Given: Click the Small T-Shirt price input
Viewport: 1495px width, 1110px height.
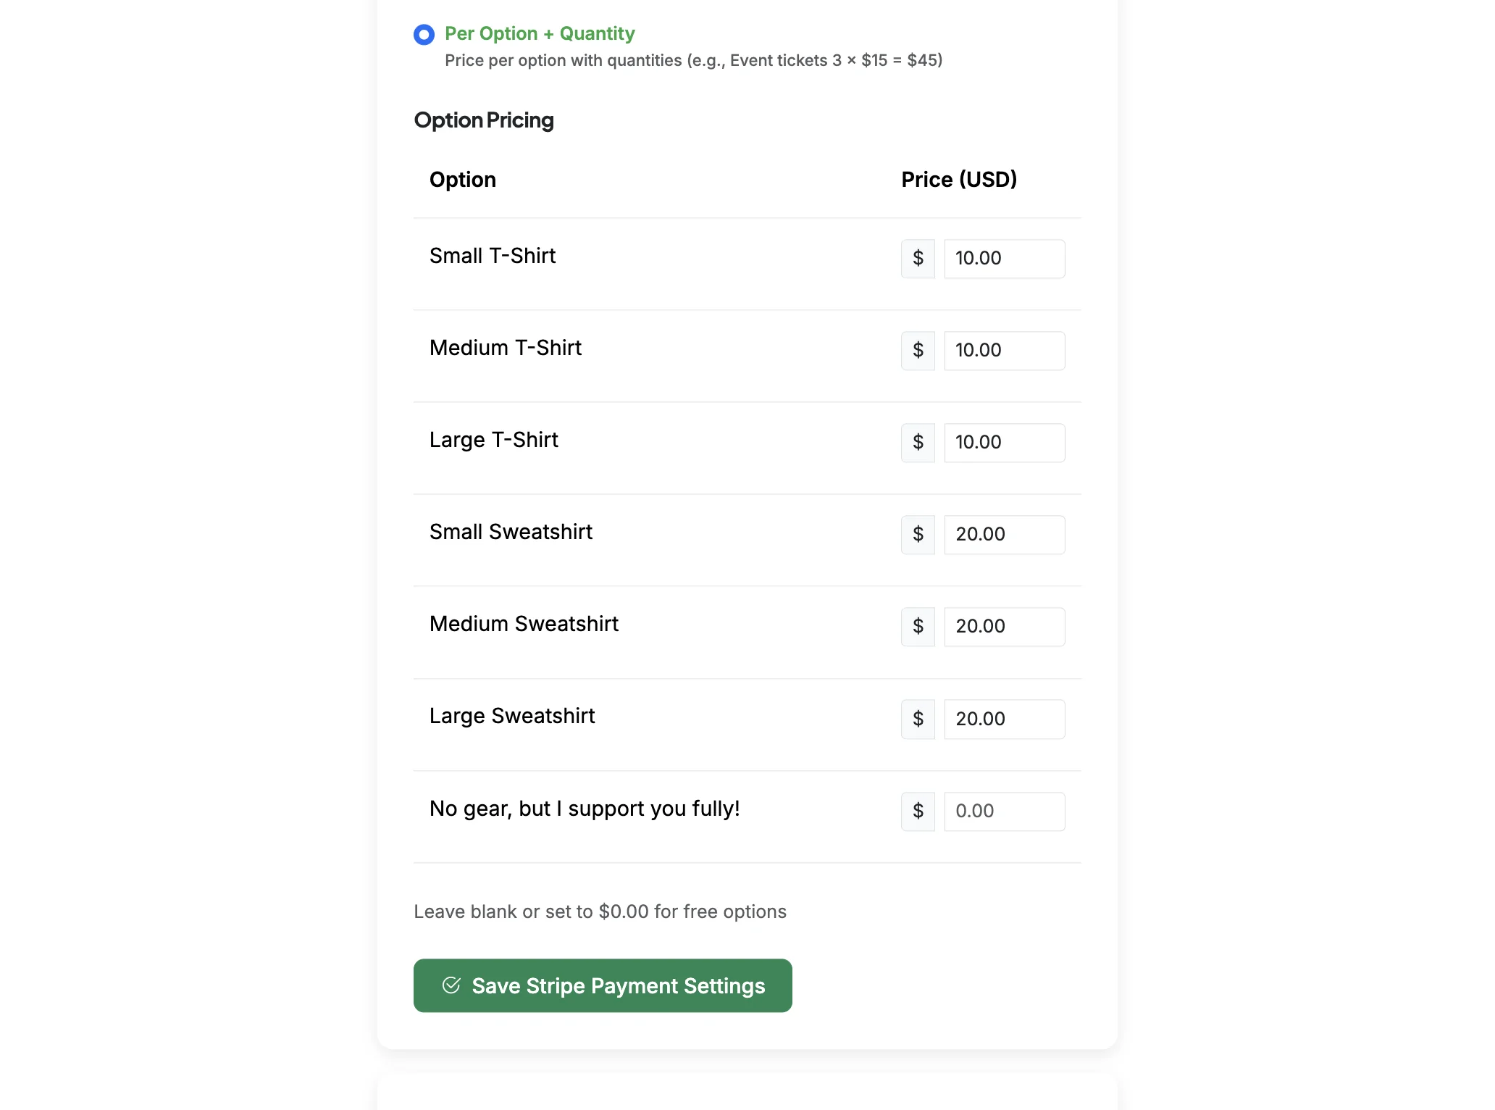Looking at the screenshot, I should pos(1005,259).
